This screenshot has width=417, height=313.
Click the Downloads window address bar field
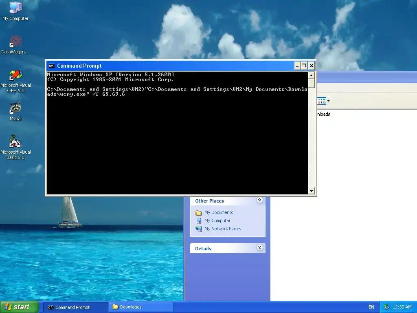click(367, 114)
